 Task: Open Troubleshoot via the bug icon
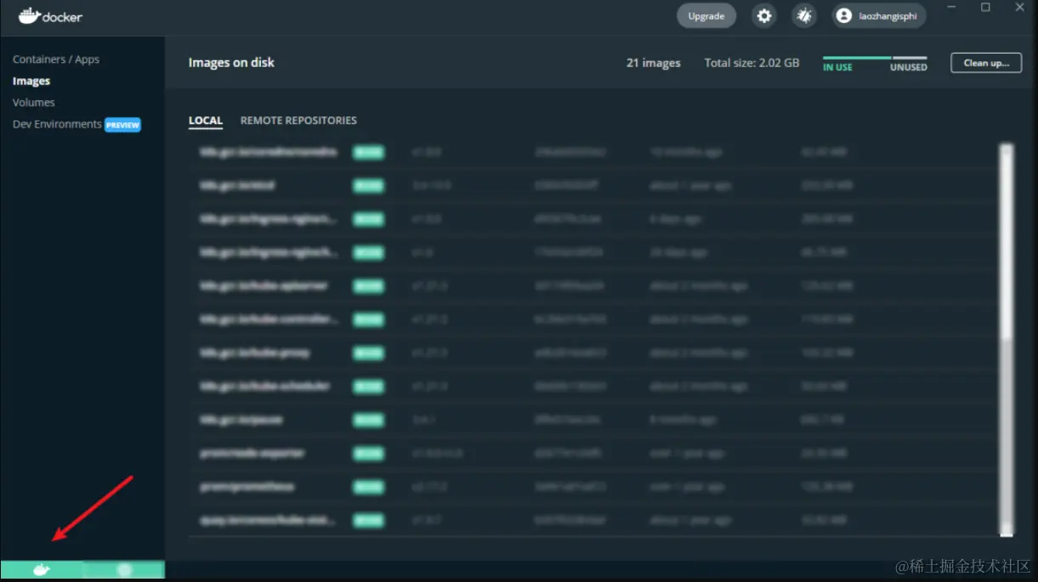click(804, 15)
